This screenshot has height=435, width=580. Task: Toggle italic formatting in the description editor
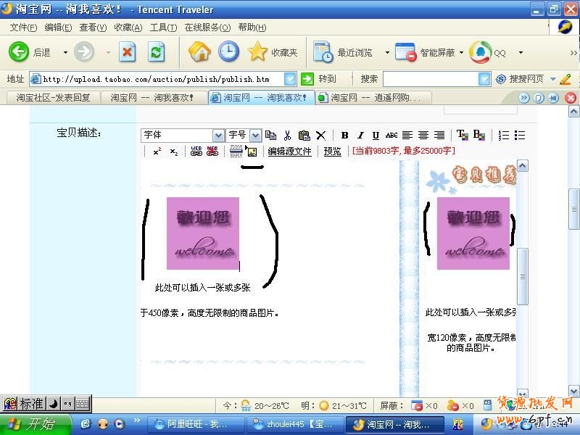click(x=360, y=136)
